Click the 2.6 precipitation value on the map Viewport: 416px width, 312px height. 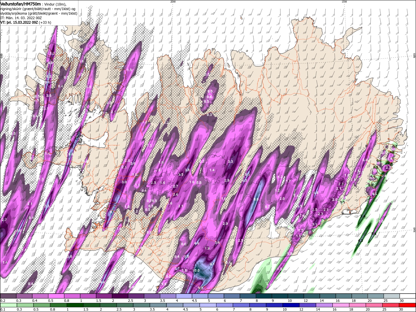175,194
